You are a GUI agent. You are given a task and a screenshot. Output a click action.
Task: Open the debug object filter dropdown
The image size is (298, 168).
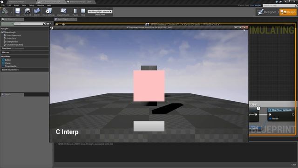pyautogui.click(x=100, y=11)
